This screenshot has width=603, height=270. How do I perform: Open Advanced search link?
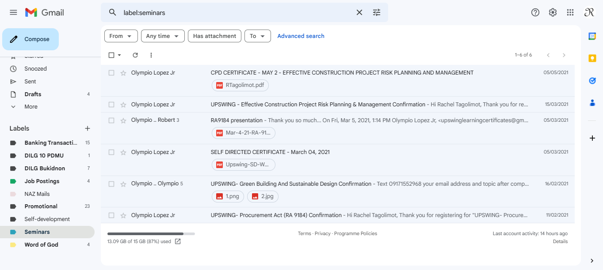[301, 36]
